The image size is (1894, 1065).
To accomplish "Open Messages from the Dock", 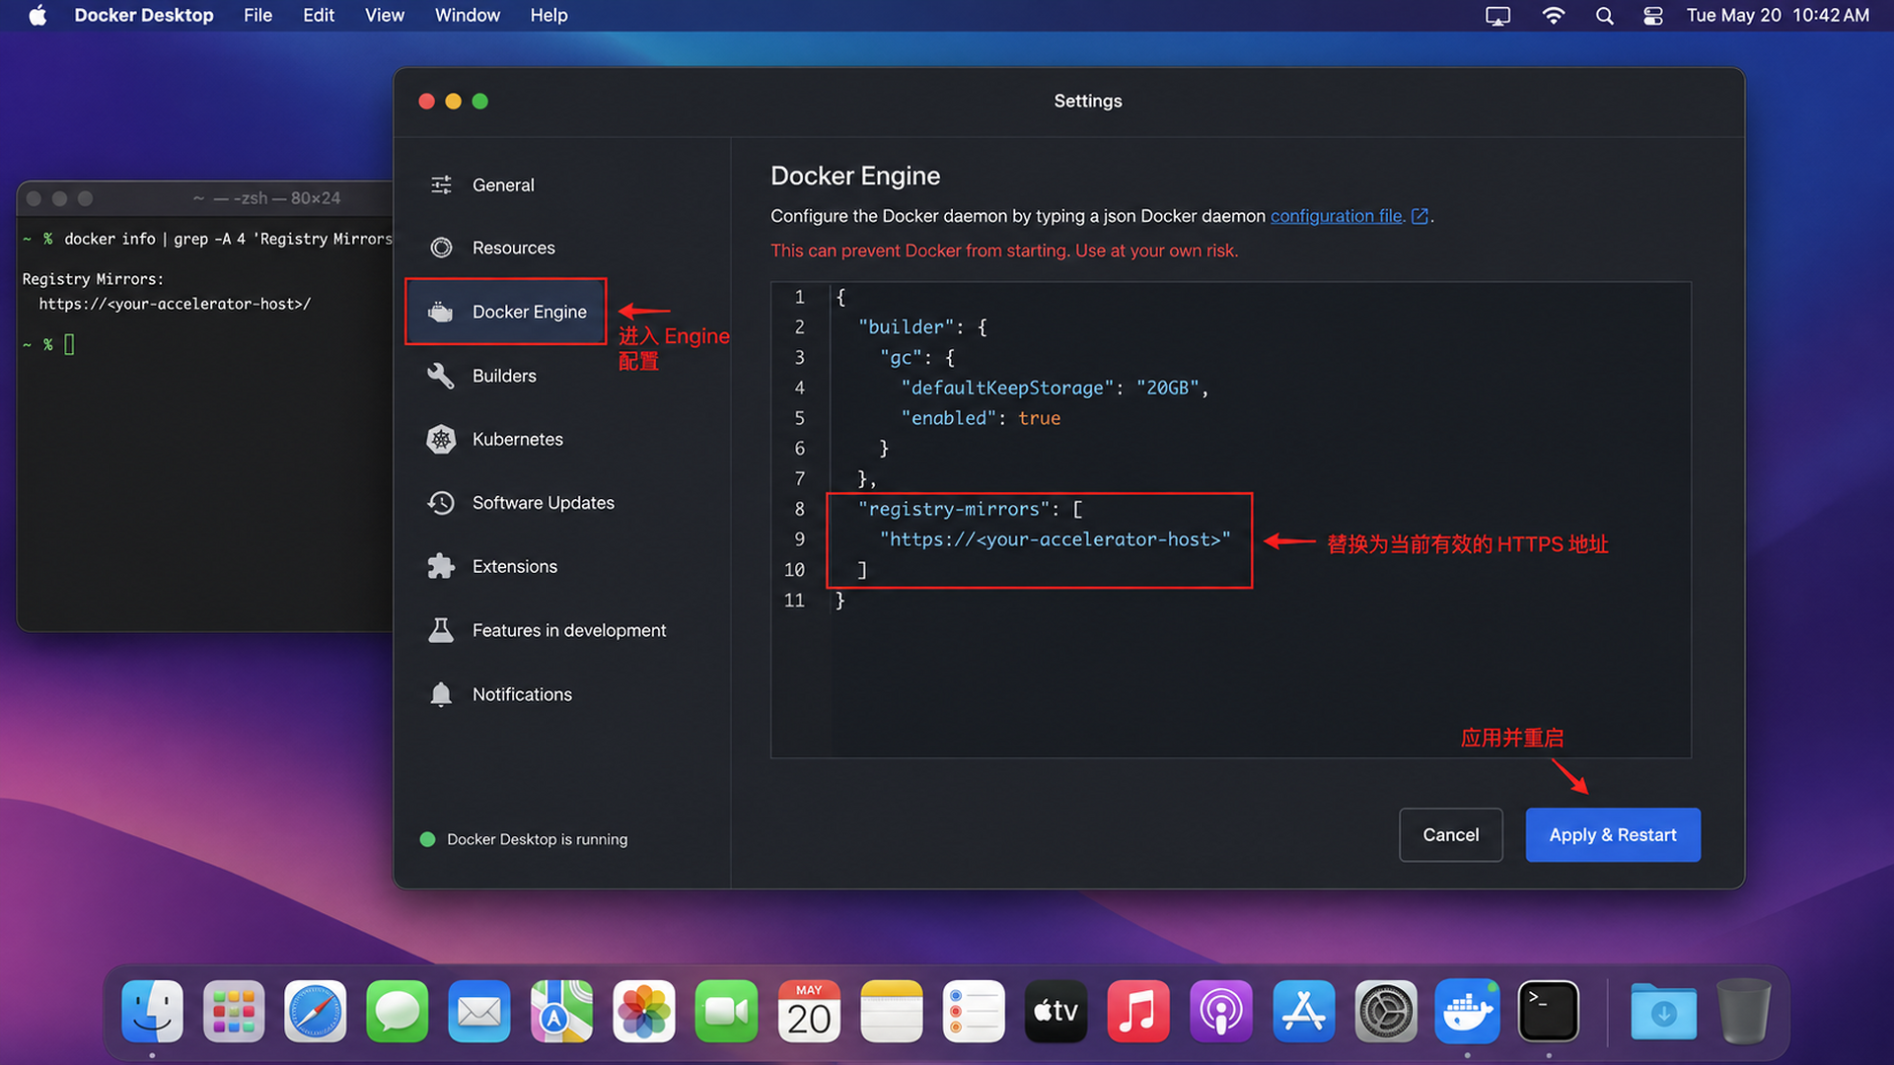I will [398, 1012].
